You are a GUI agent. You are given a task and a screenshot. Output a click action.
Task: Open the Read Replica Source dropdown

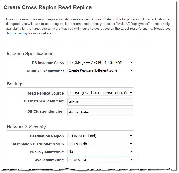click(x=100, y=93)
